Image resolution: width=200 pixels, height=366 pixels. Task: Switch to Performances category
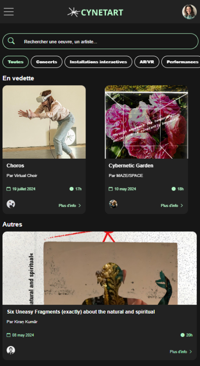181,62
